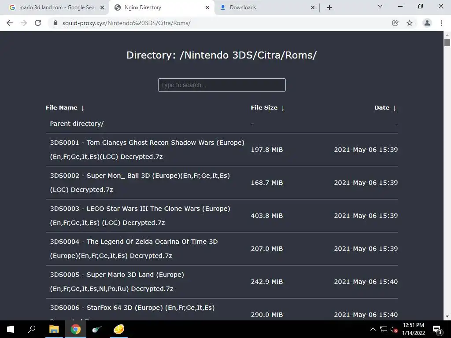Download Super Mon_ Ball 3D file
Image resolution: width=451 pixels, height=338 pixels.
(140, 183)
